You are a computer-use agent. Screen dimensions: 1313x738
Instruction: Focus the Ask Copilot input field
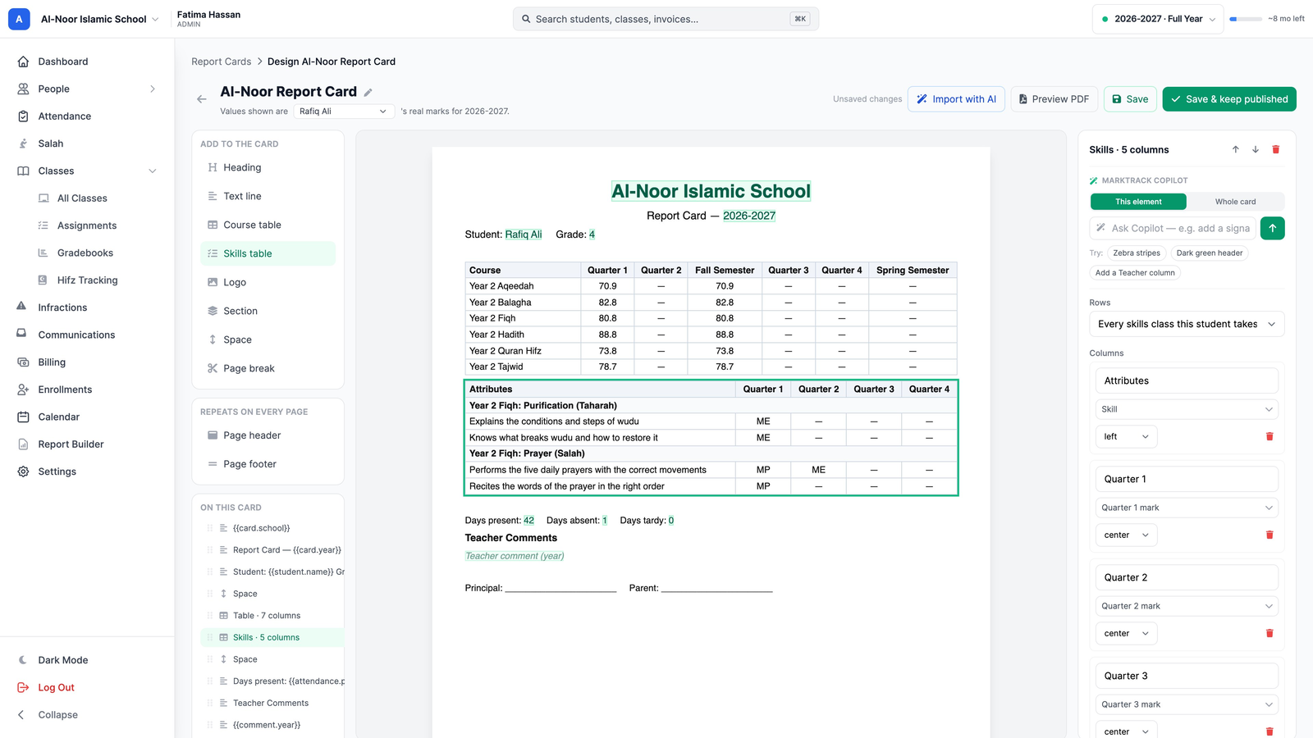click(1173, 228)
